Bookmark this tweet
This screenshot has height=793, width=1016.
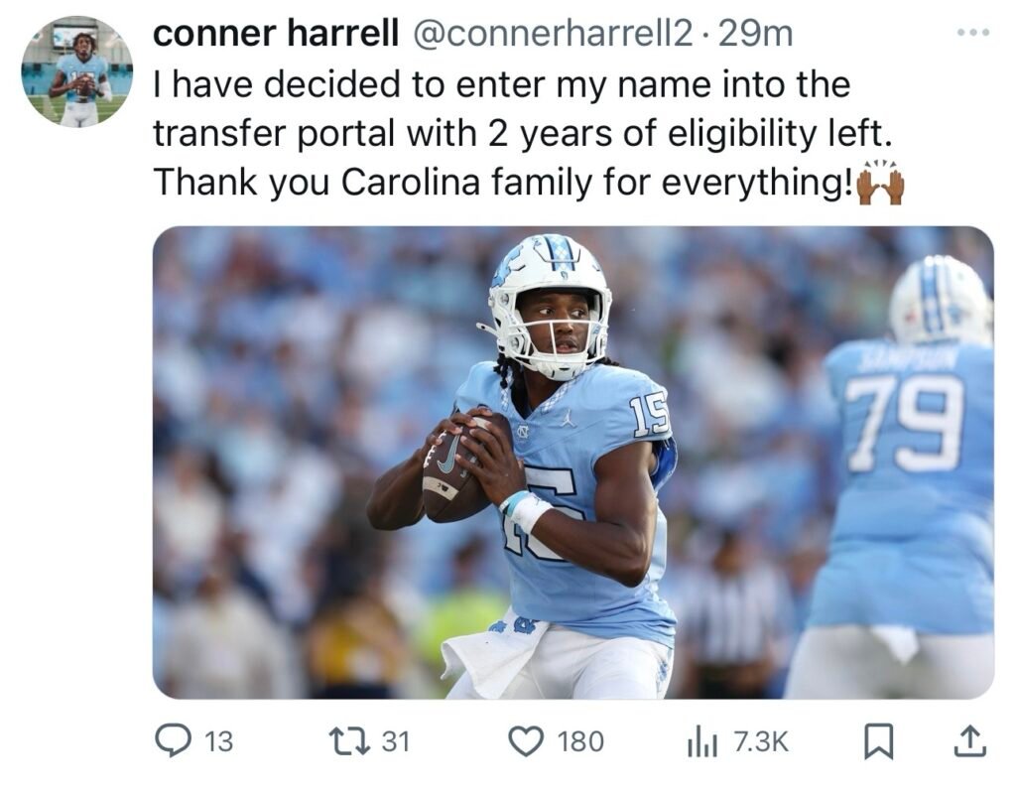click(x=879, y=741)
